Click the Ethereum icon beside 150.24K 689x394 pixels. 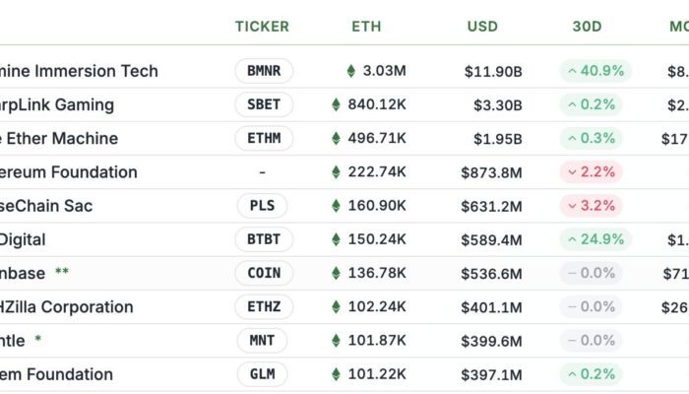pyautogui.click(x=336, y=239)
